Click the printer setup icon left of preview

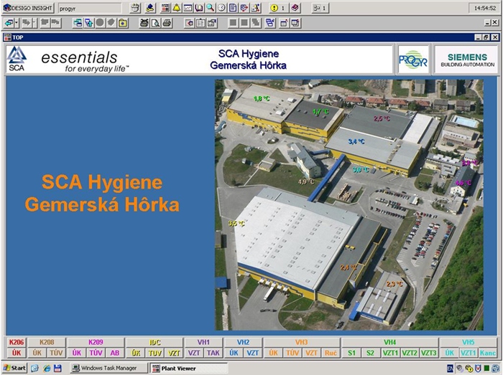coord(144,23)
